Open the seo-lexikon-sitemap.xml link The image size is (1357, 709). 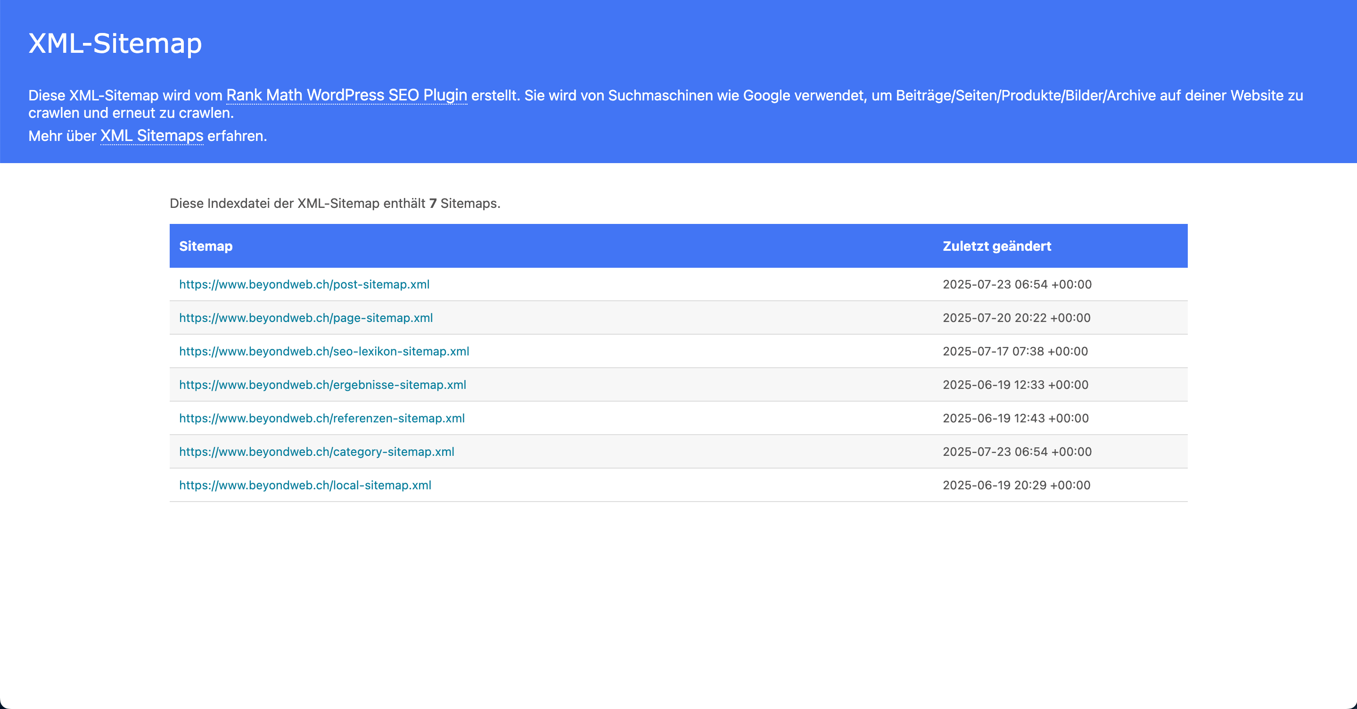[x=324, y=351]
